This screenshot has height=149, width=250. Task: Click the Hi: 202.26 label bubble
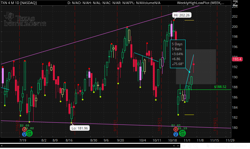pos(182,15)
